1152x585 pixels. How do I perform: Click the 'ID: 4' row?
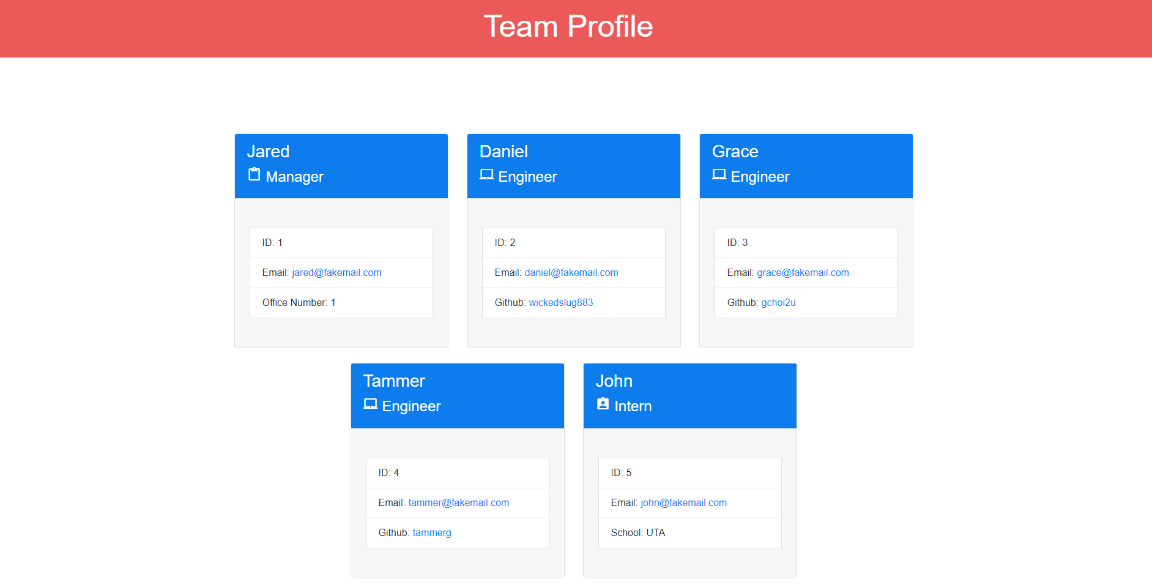(x=458, y=473)
